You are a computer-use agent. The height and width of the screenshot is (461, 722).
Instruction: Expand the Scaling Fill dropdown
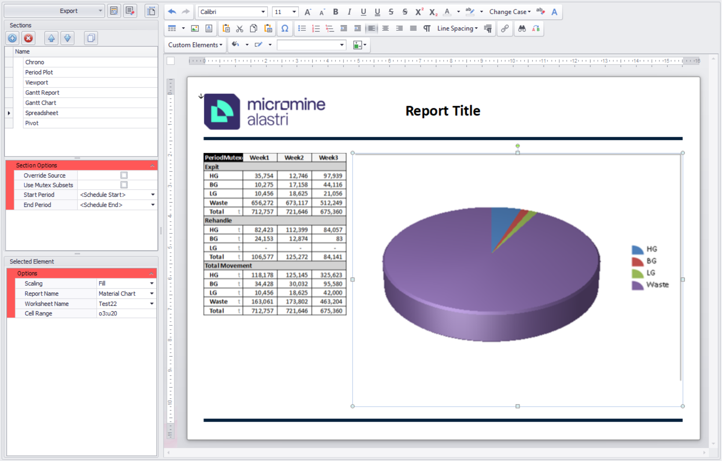[x=152, y=284]
